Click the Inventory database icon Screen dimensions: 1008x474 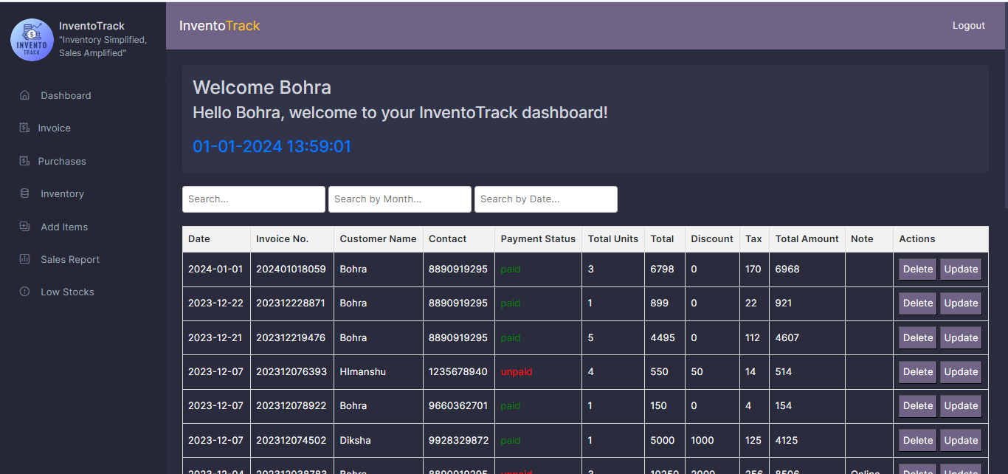24,193
